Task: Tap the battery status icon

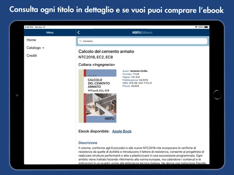Action: [x=206, y=27]
